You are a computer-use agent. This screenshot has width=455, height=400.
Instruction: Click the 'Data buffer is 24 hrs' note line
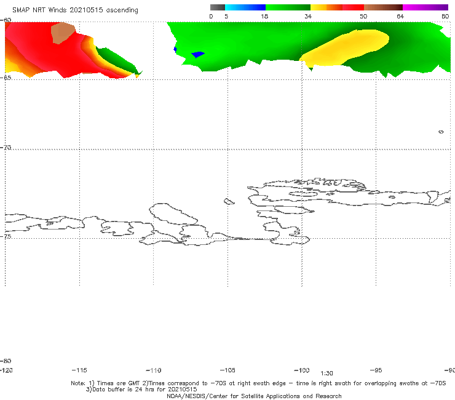(x=141, y=390)
